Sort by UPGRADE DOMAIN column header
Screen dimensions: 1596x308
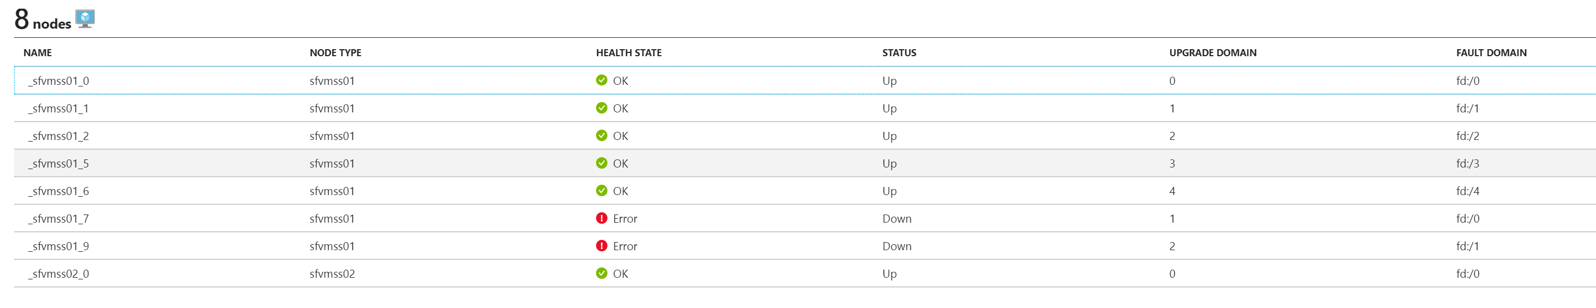pyautogui.click(x=1213, y=53)
